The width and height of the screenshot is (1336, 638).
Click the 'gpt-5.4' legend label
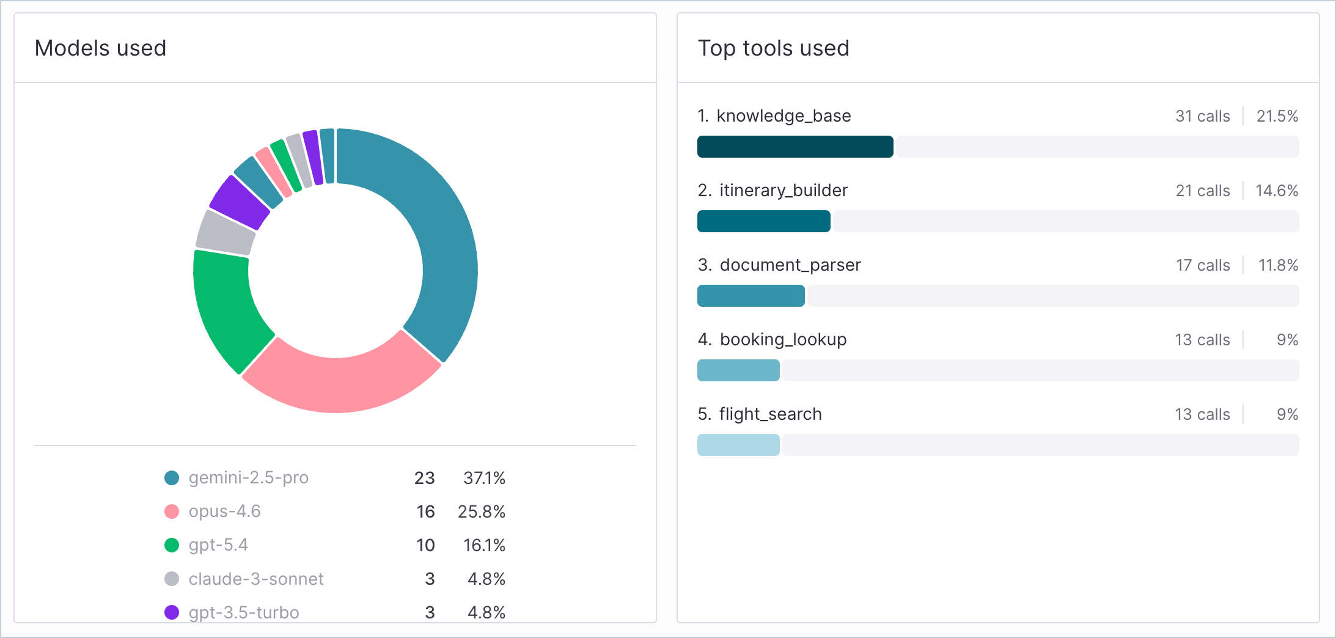tap(218, 545)
